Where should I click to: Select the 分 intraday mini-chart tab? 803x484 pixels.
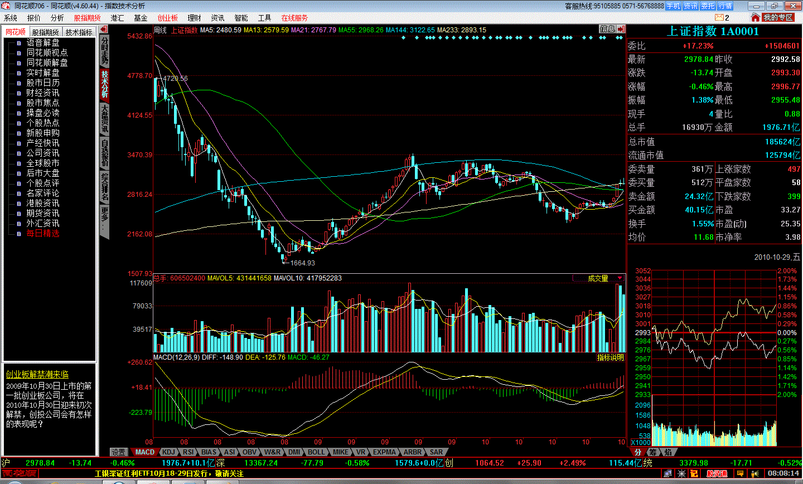point(638,452)
